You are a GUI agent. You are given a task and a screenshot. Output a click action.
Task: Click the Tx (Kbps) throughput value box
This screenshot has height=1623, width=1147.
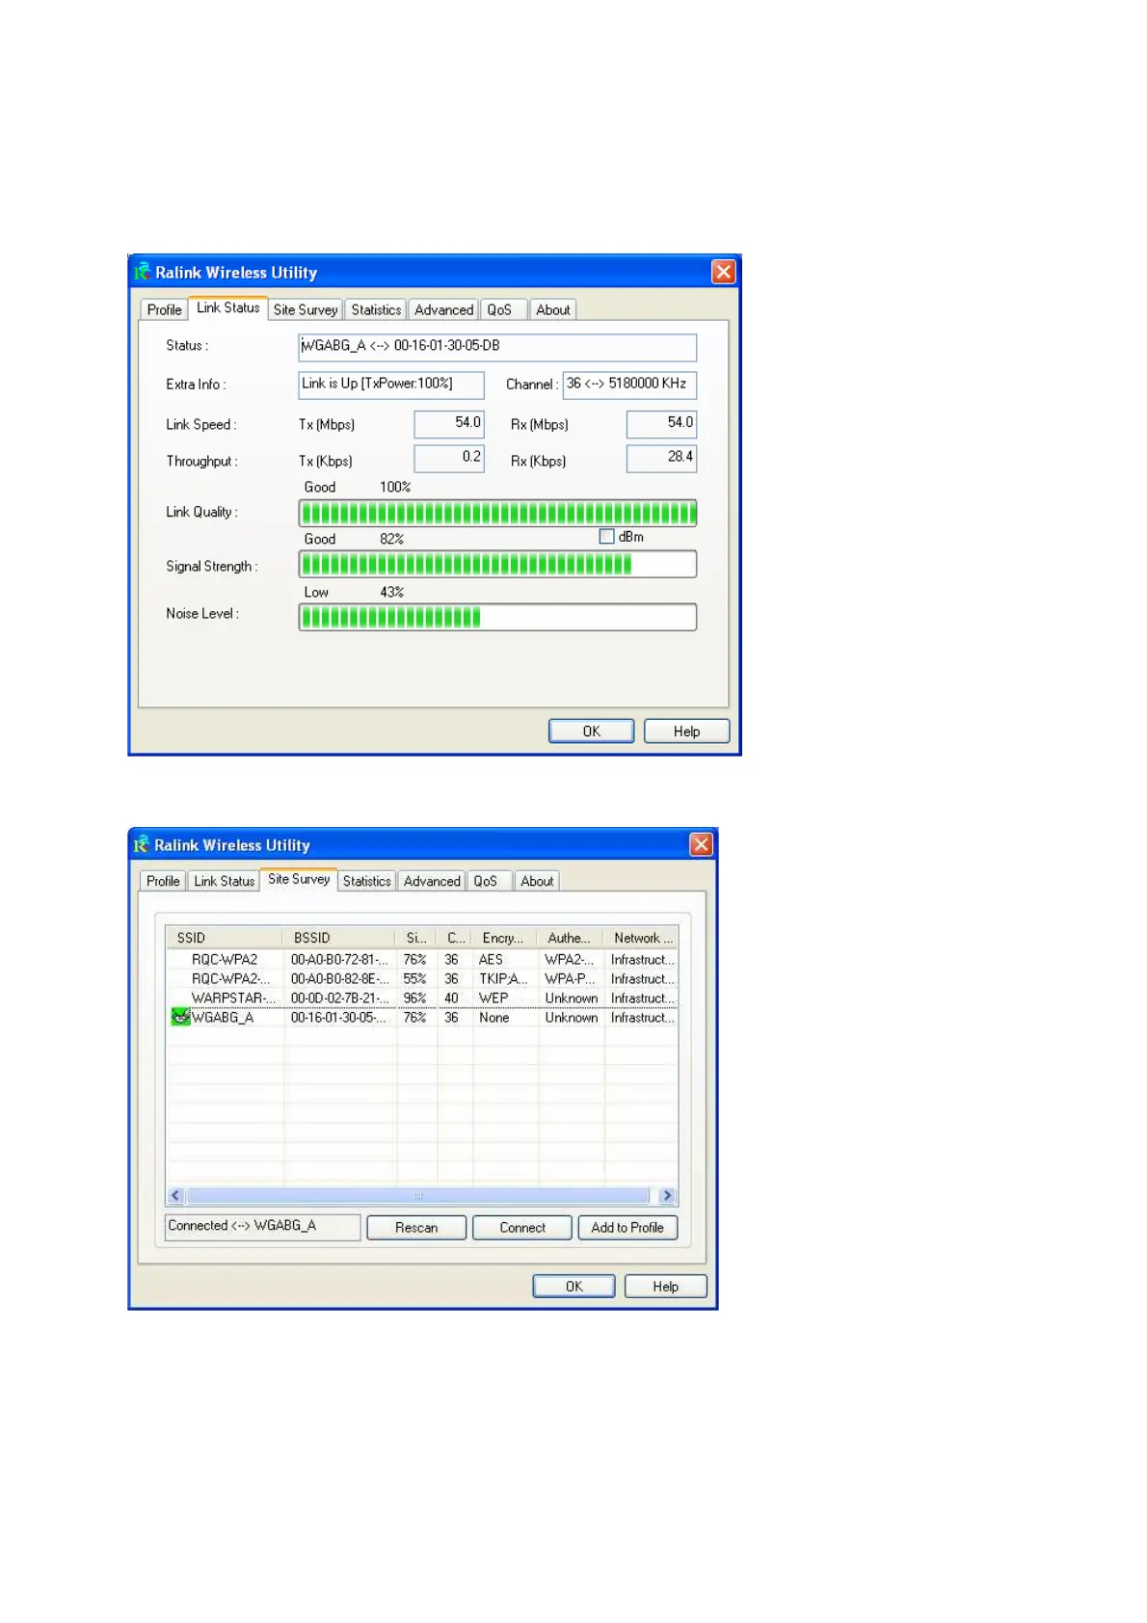click(x=449, y=459)
